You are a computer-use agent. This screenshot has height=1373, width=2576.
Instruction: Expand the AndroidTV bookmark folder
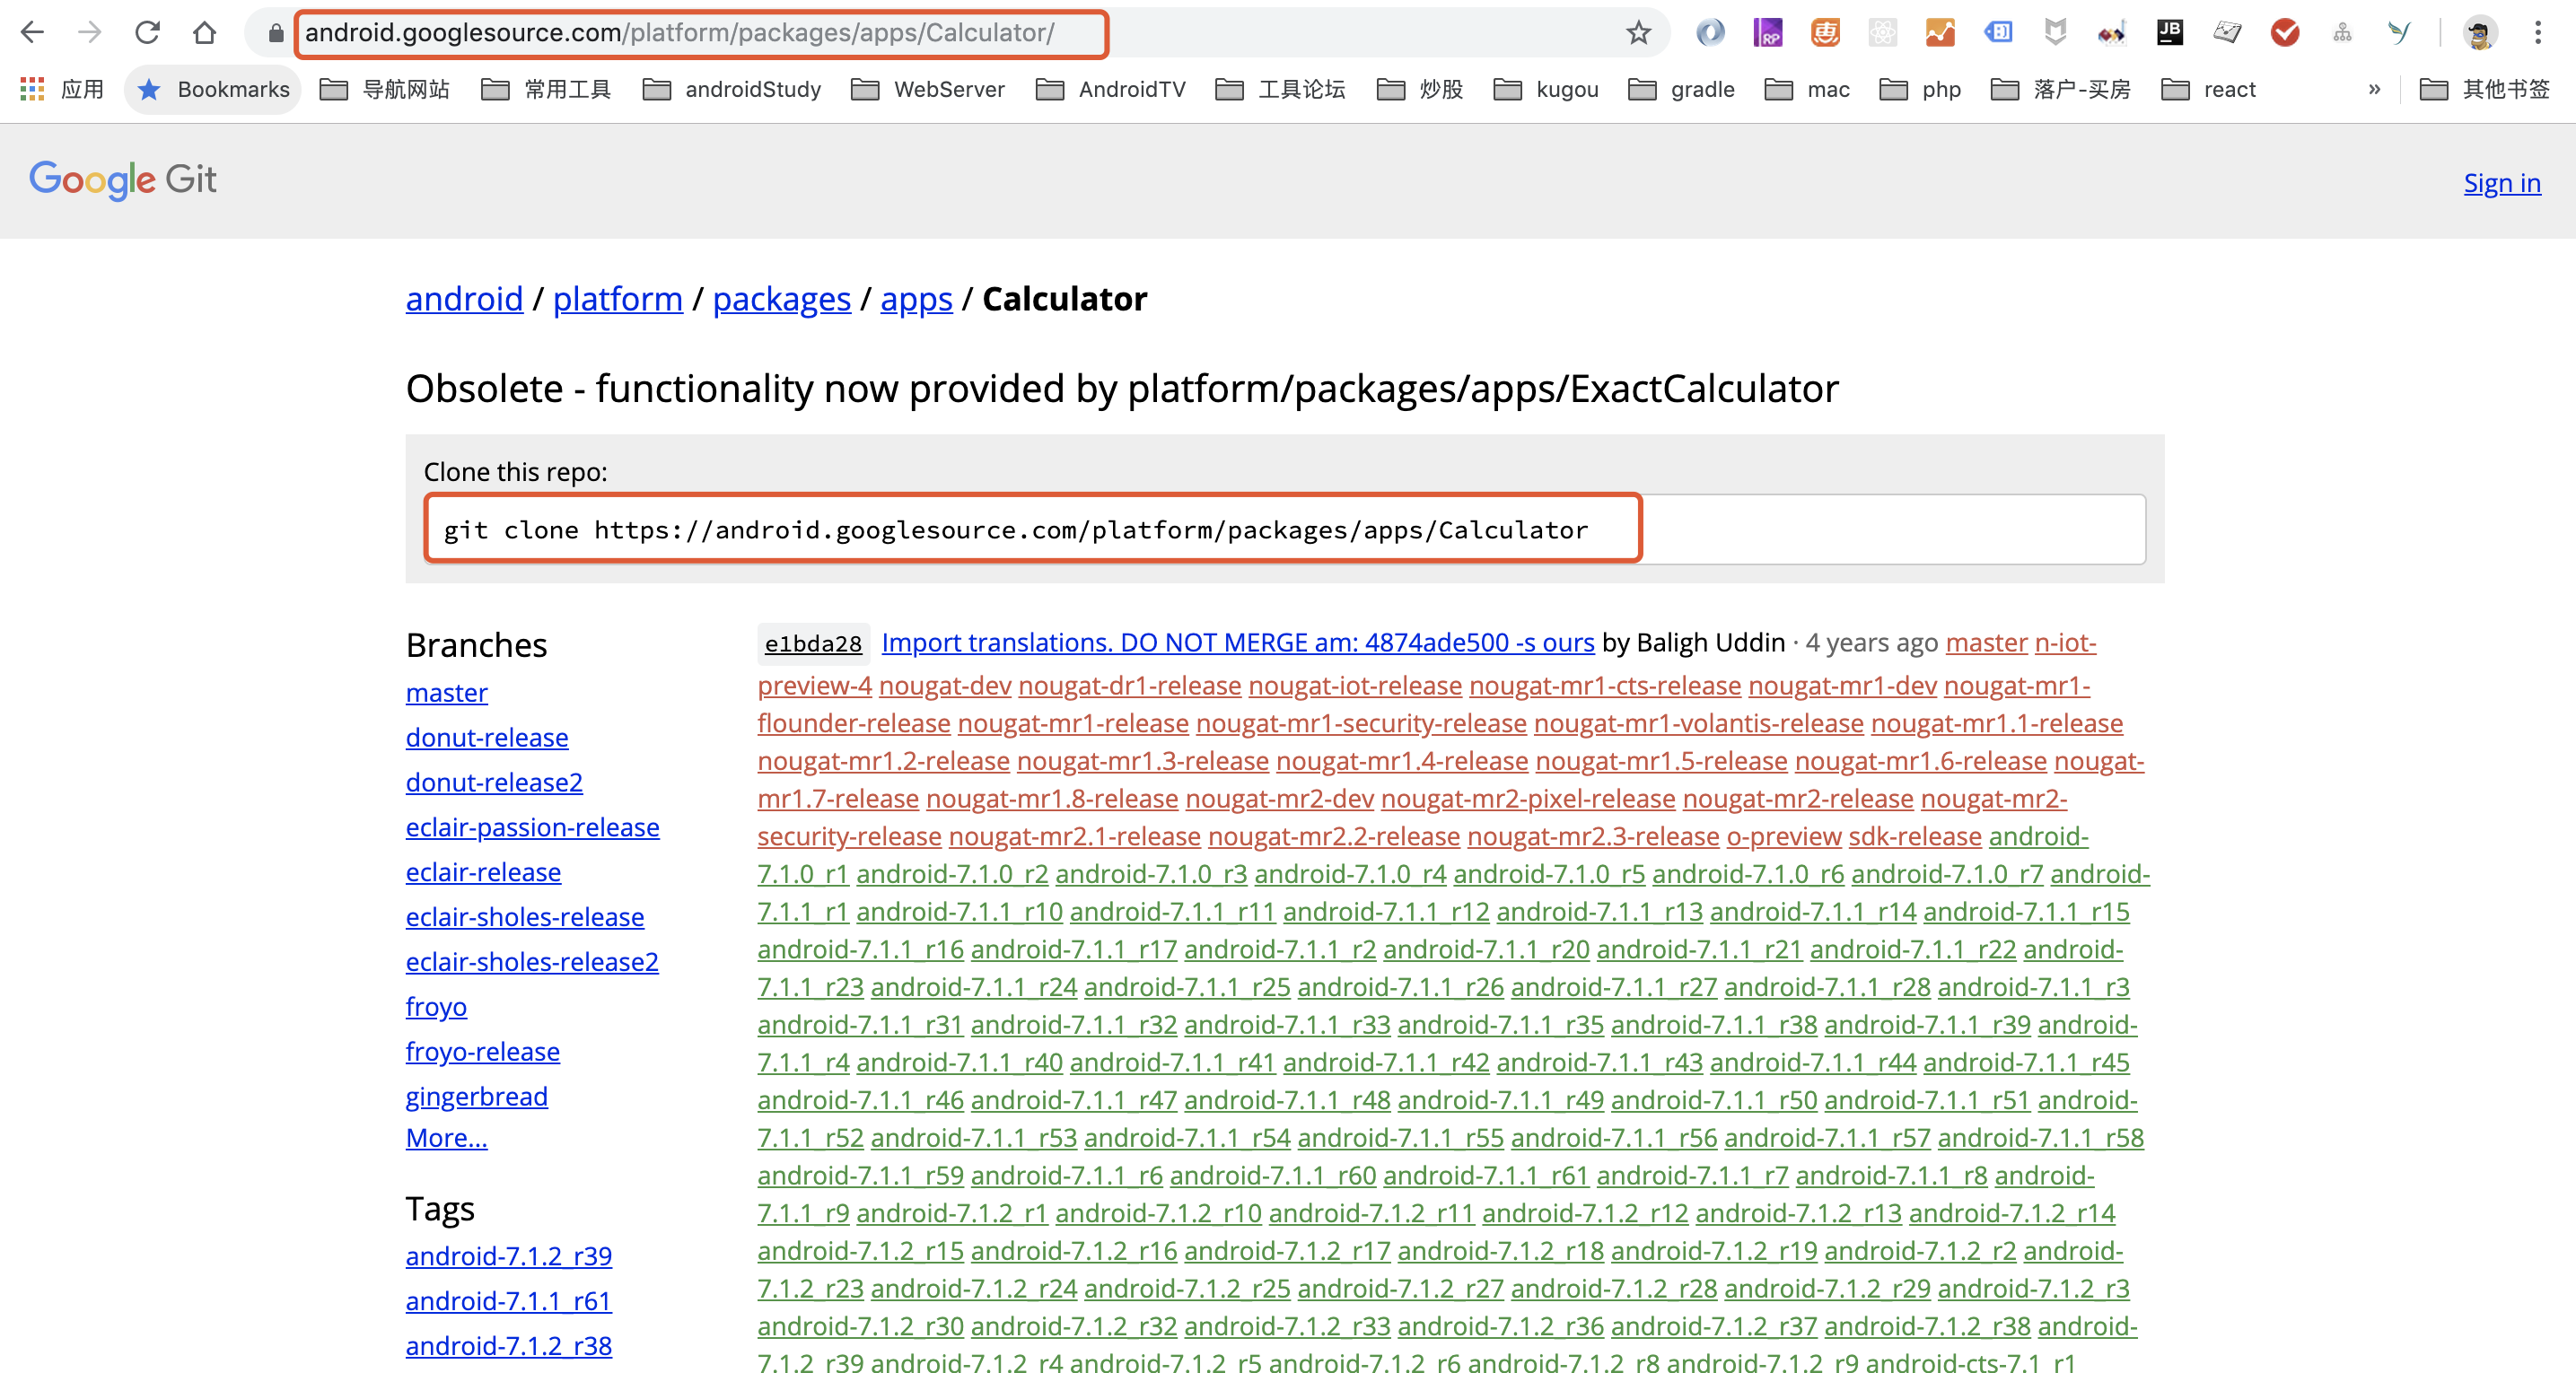(x=1111, y=90)
